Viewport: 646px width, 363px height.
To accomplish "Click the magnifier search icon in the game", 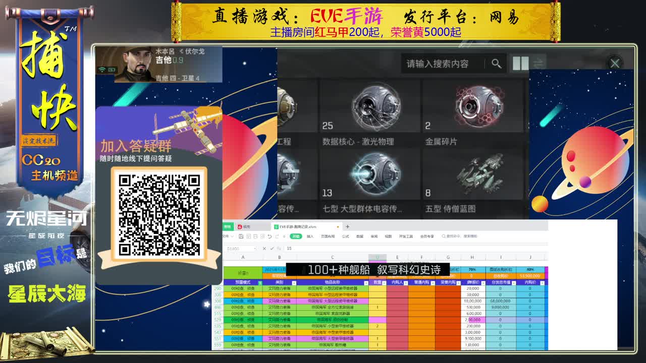I will pyautogui.click(x=496, y=64).
